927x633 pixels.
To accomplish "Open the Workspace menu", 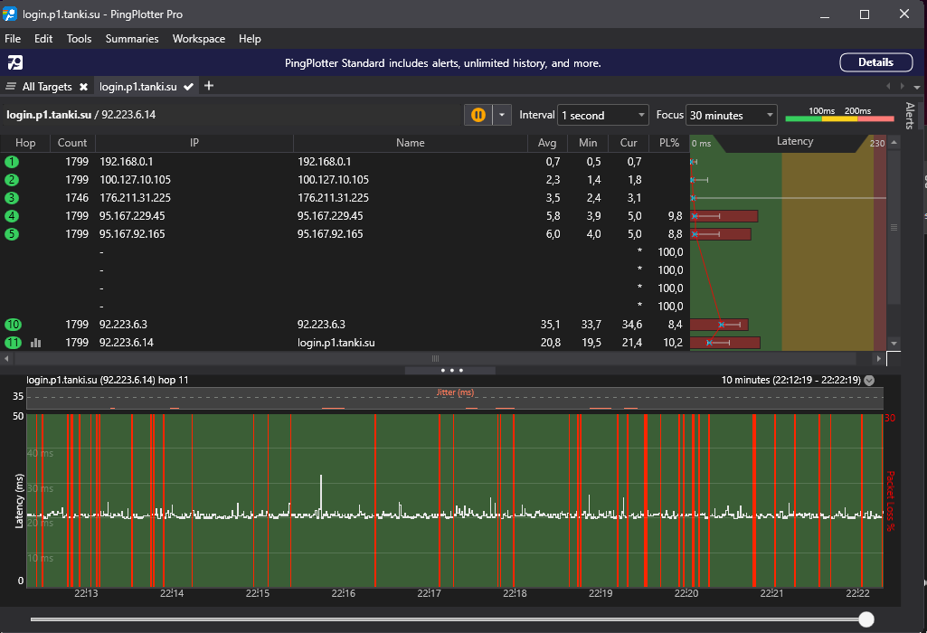I will point(199,39).
